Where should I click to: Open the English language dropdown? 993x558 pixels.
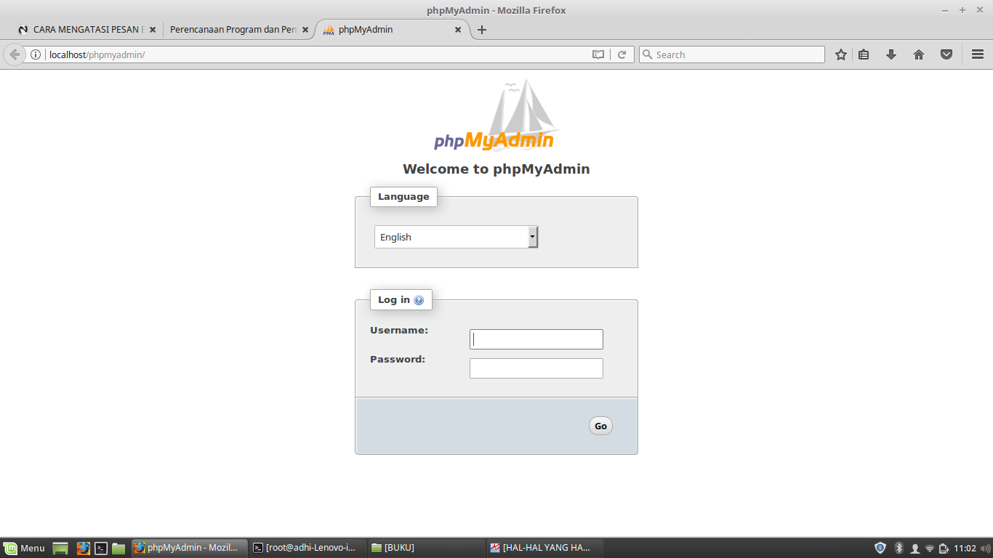click(x=457, y=237)
